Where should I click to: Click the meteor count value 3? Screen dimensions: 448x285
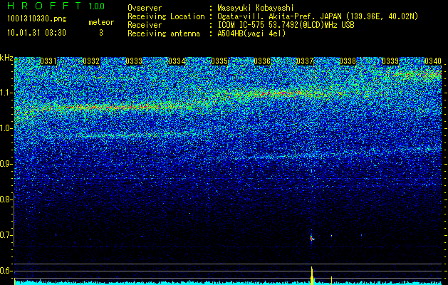pyautogui.click(x=101, y=33)
